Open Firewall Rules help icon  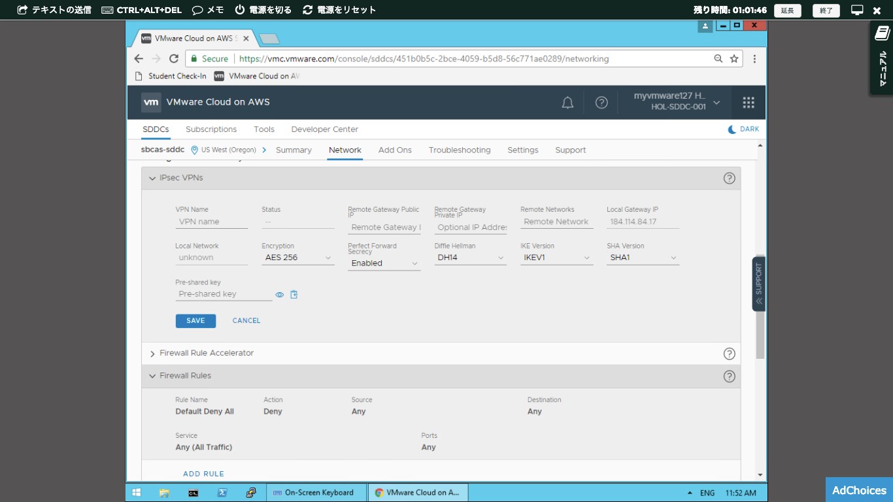click(730, 376)
